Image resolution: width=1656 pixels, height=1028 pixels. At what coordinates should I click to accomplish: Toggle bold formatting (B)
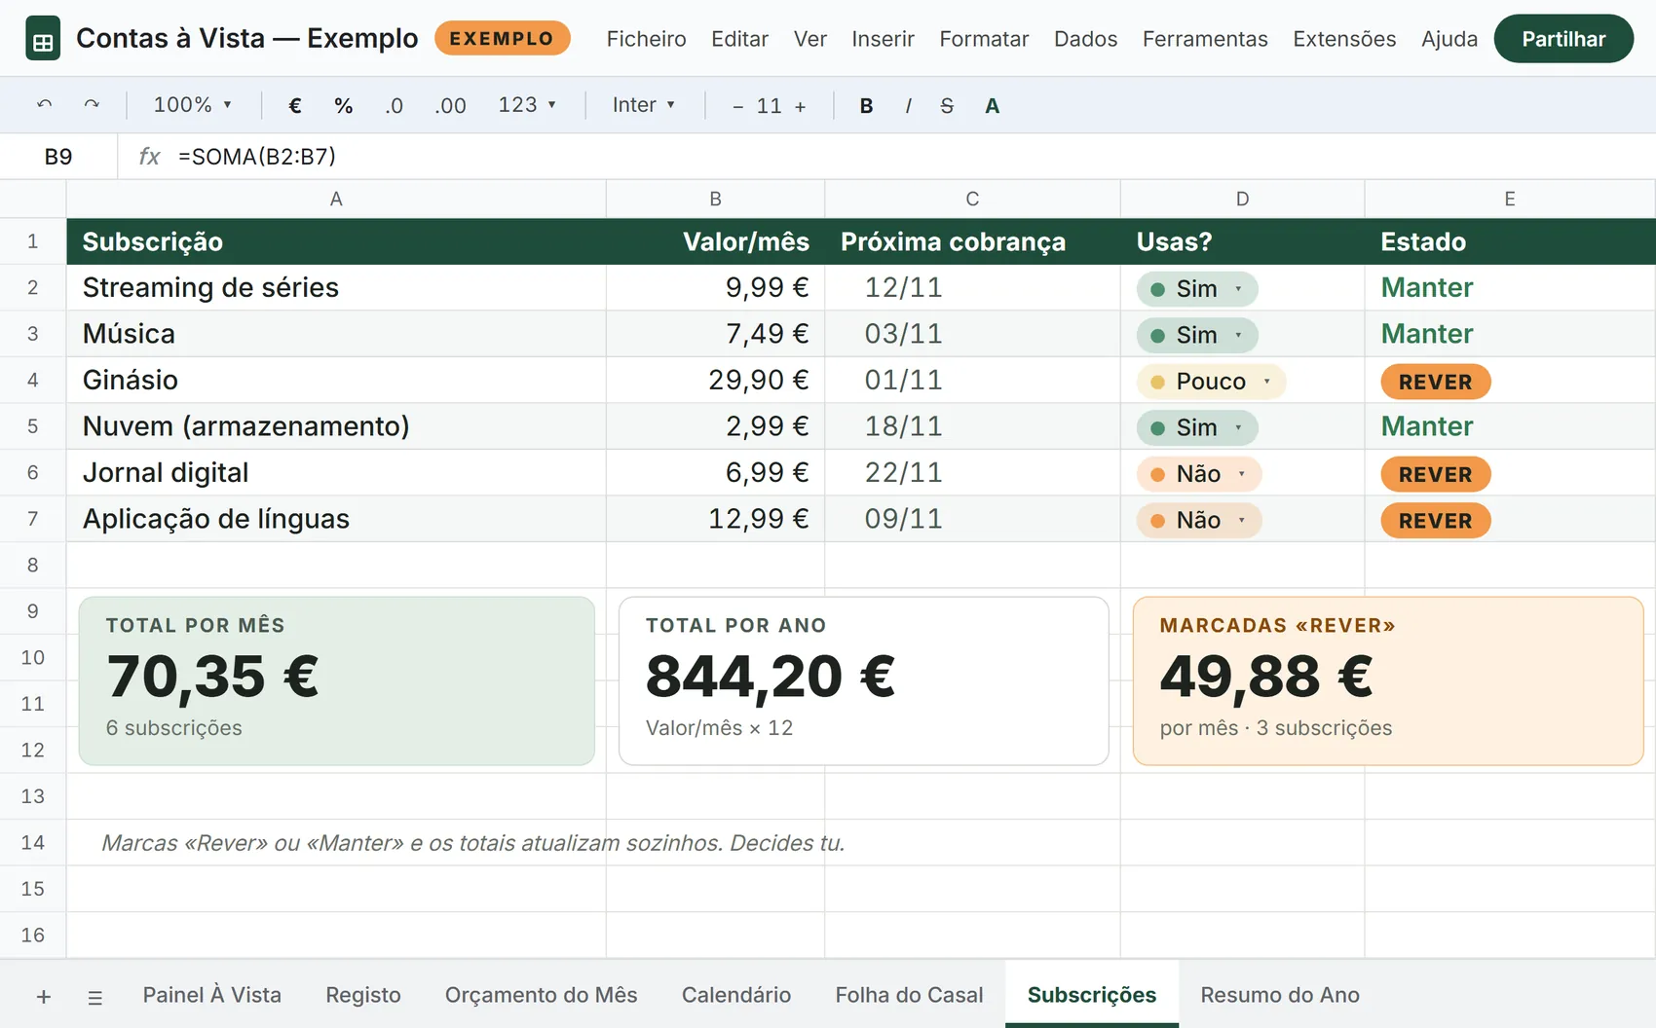[866, 105]
